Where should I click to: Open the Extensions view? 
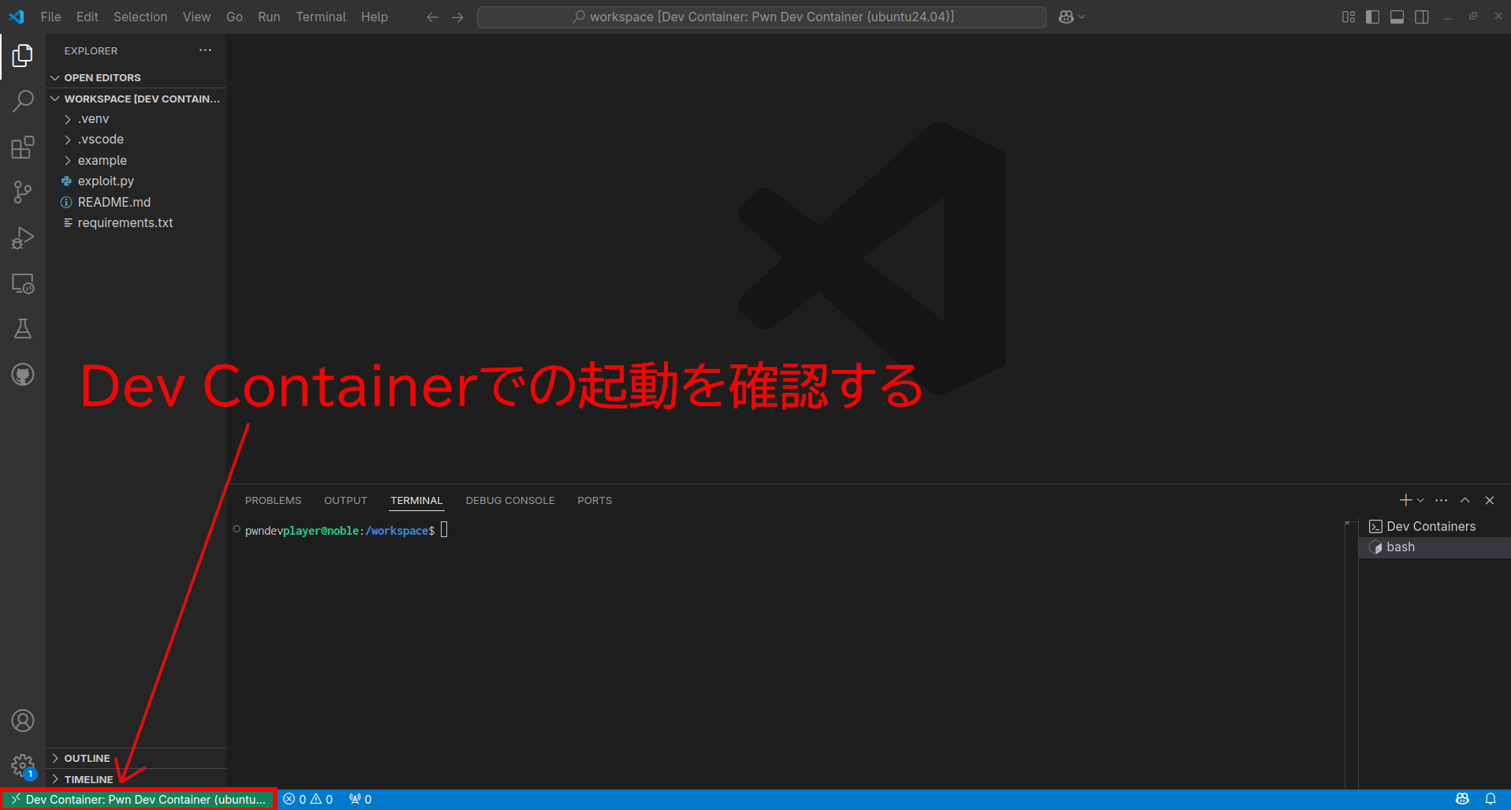coord(23,147)
